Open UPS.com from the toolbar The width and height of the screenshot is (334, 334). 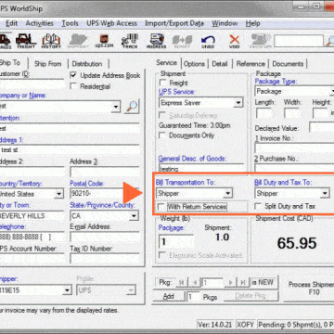(x=104, y=41)
